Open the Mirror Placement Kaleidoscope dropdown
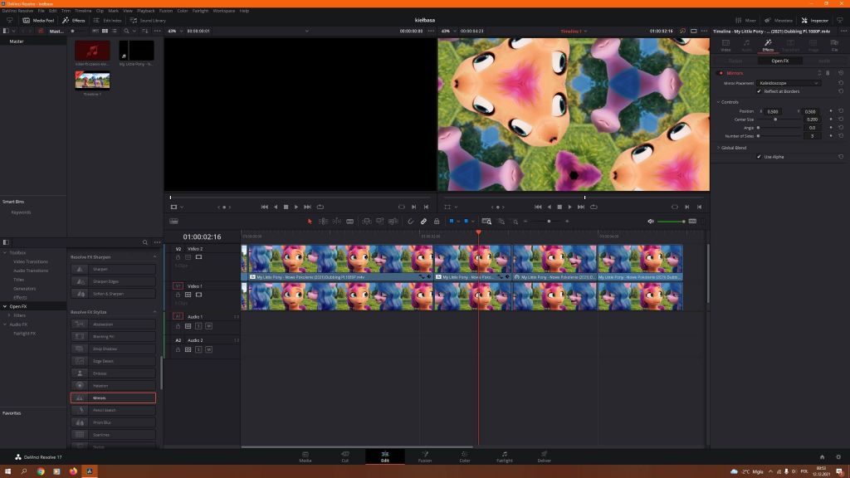The width and height of the screenshot is (850, 478). click(x=789, y=83)
